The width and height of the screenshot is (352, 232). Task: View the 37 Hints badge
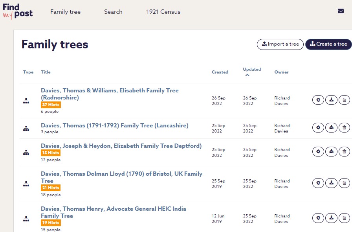[x=51, y=105]
